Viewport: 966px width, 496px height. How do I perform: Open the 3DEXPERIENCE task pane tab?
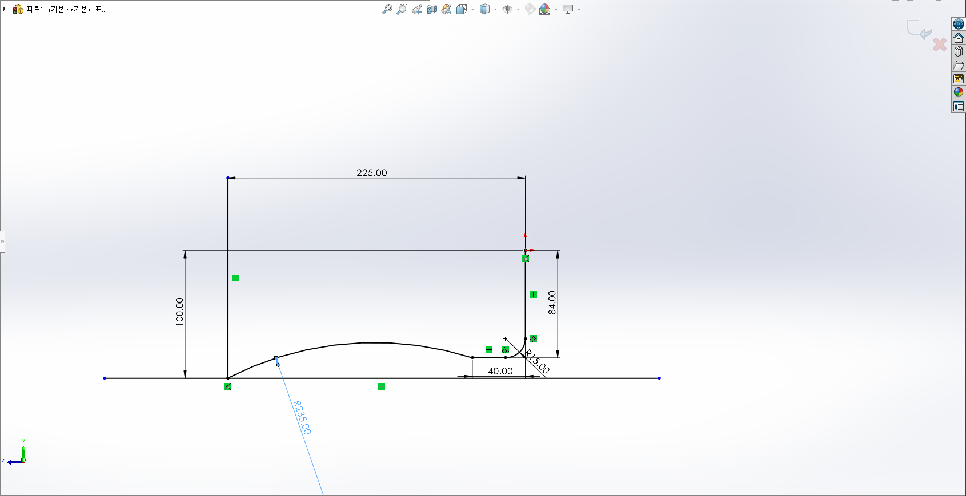[x=959, y=24]
